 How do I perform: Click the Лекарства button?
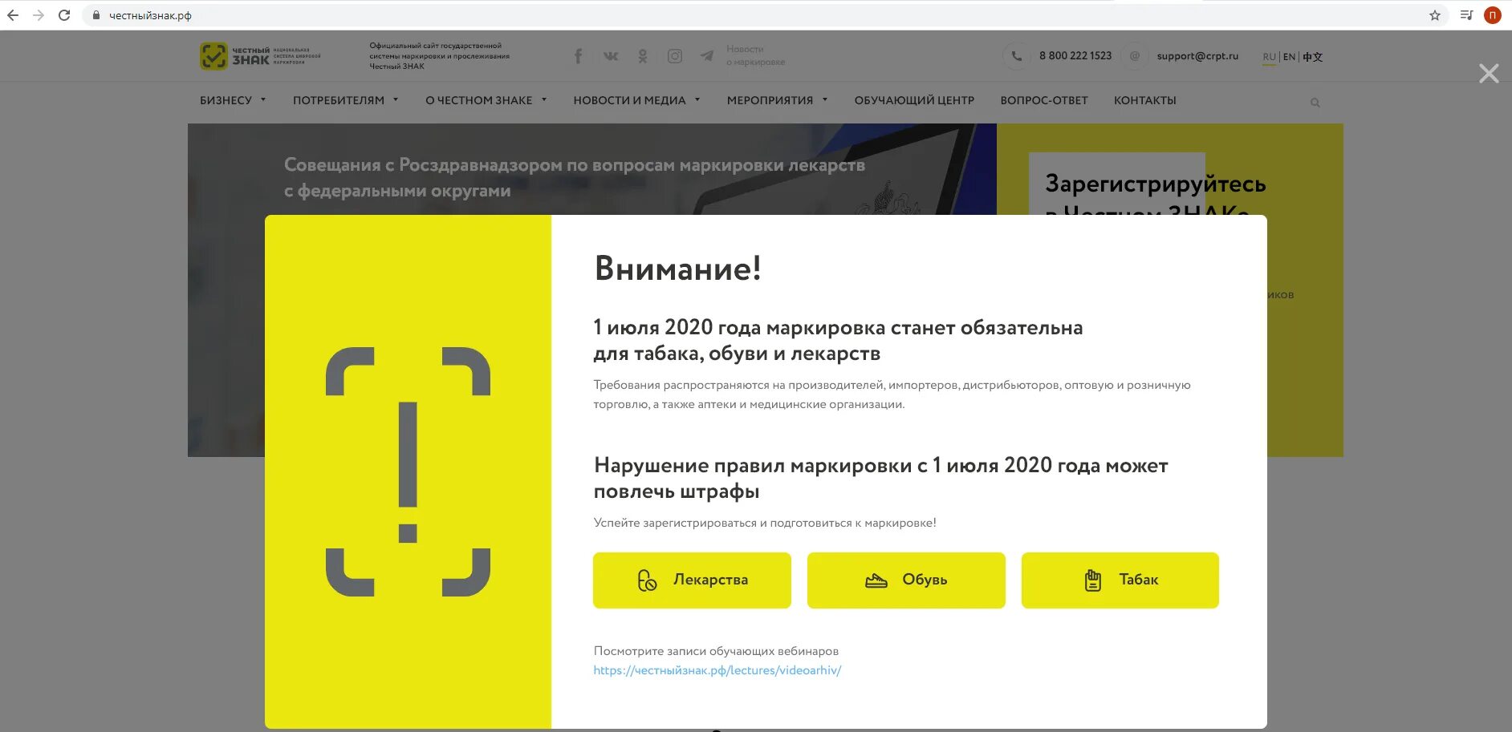click(692, 580)
